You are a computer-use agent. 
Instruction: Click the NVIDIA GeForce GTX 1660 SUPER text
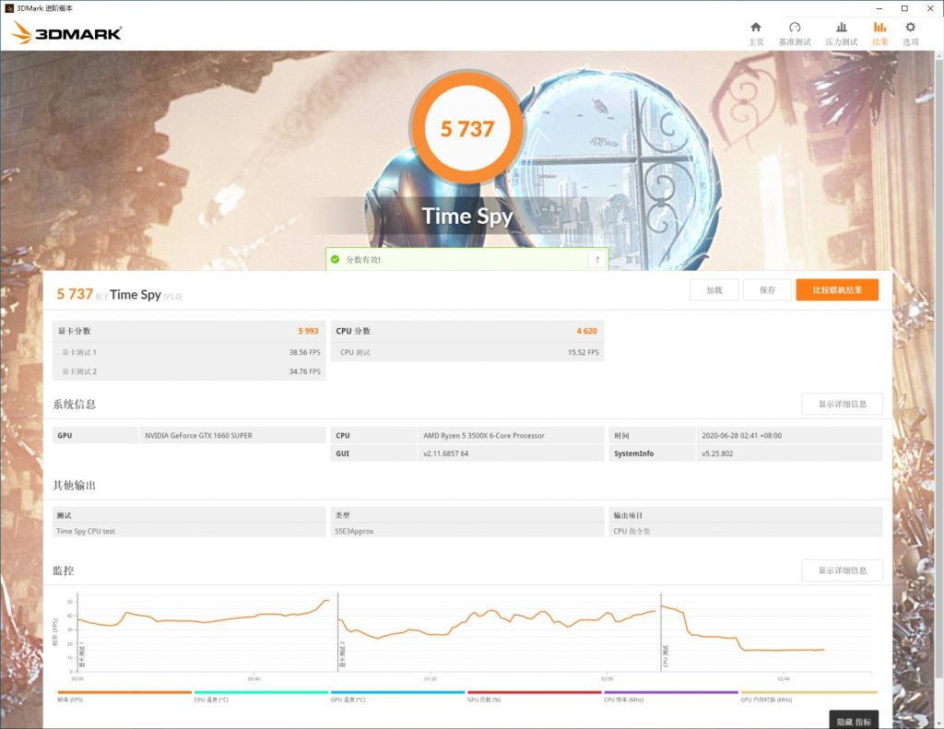pos(199,435)
